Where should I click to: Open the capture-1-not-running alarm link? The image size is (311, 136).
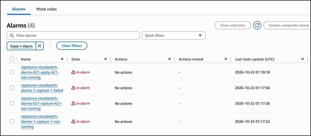tap(41, 121)
